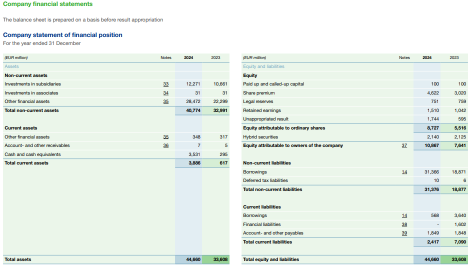Click the Hybrid securities row label
The image size is (473, 269).
click(x=260, y=137)
